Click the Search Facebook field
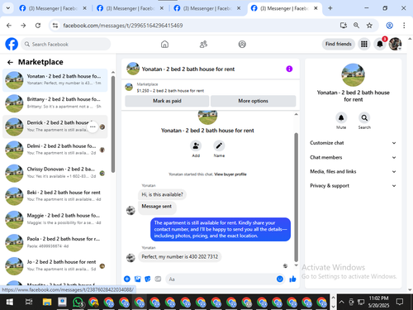 click(x=66, y=44)
